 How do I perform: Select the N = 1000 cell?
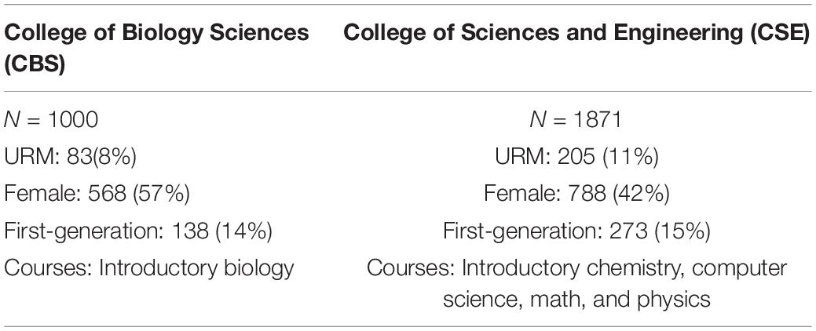tap(51, 120)
